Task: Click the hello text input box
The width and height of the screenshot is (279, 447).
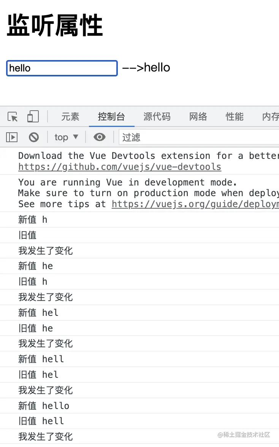Action: click(x=62, y=68)
